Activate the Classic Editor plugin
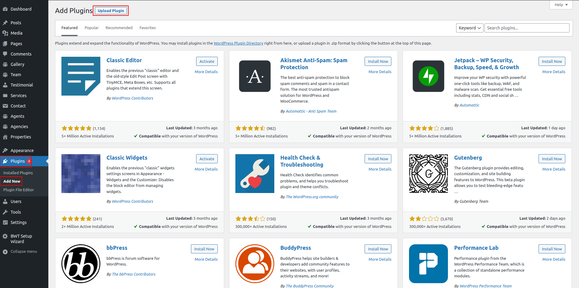Viewport: 579px width, 288px height. coord(207,61)
